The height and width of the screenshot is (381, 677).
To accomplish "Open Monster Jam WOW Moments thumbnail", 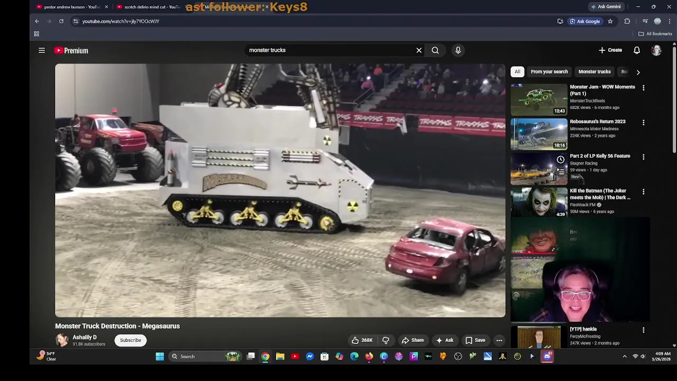I will pyautogui.click(x=538, y=99).
